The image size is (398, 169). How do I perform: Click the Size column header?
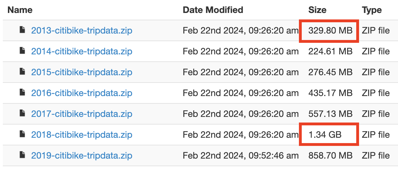(x=317, y=10)
